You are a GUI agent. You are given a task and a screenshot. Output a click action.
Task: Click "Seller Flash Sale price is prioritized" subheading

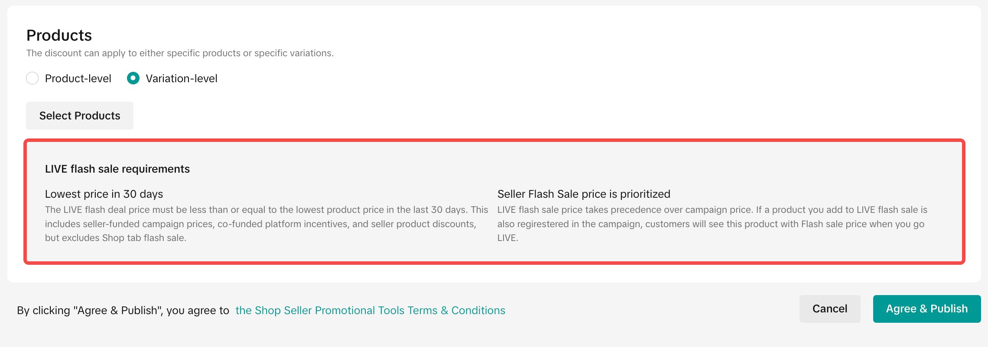pyautogui.click(x=584, y=194)
